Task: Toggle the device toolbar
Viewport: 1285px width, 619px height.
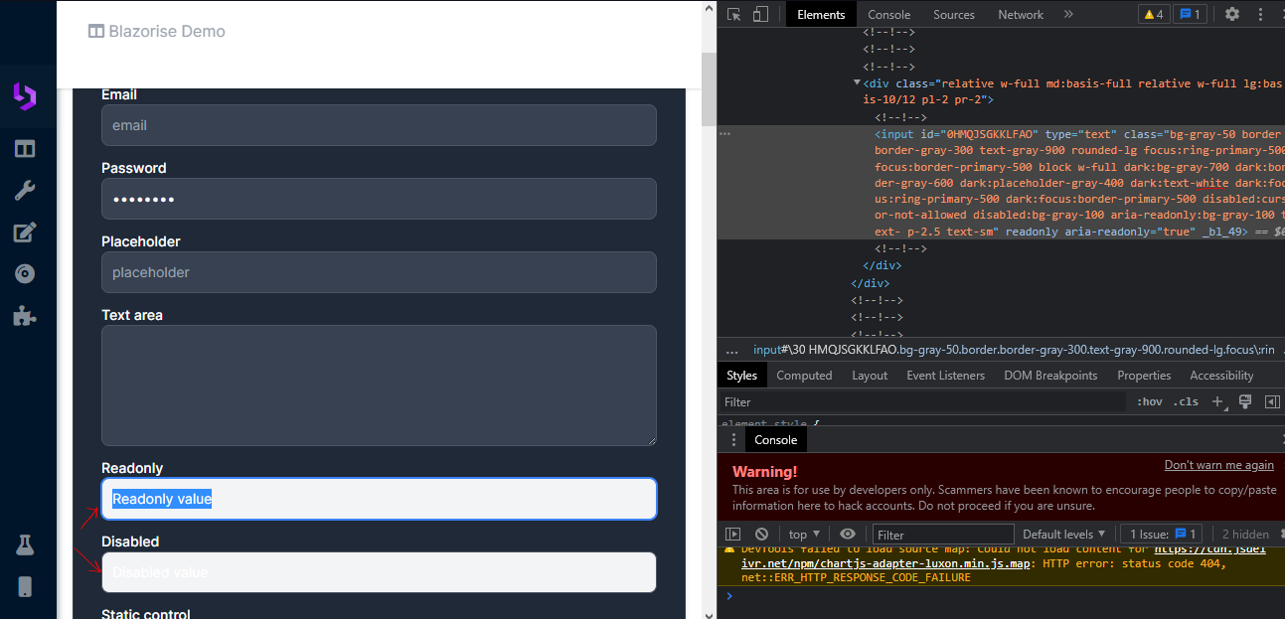Action: click(758, 14)
